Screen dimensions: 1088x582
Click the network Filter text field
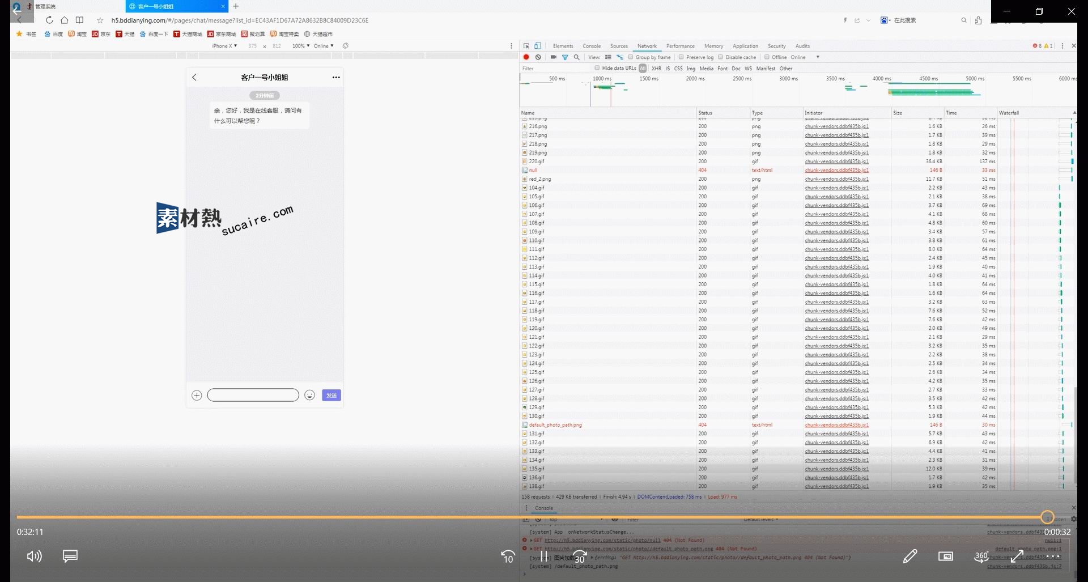(555, 68)
